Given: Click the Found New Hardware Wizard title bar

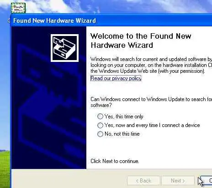Looking at the screenshot, I should coord(111,20).
